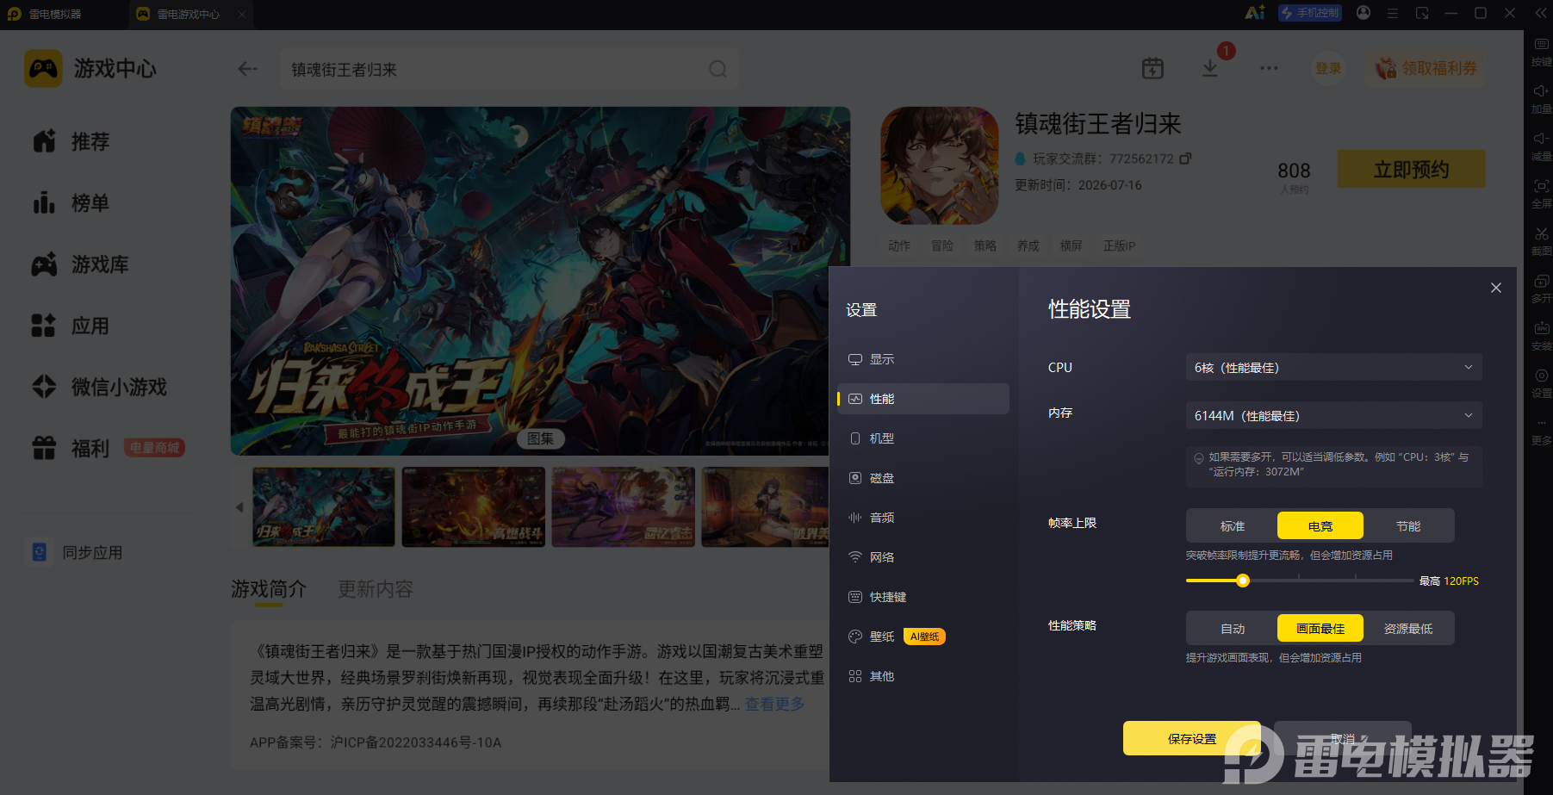Go to 榜单 in left navigation

[x=71, y=203]
